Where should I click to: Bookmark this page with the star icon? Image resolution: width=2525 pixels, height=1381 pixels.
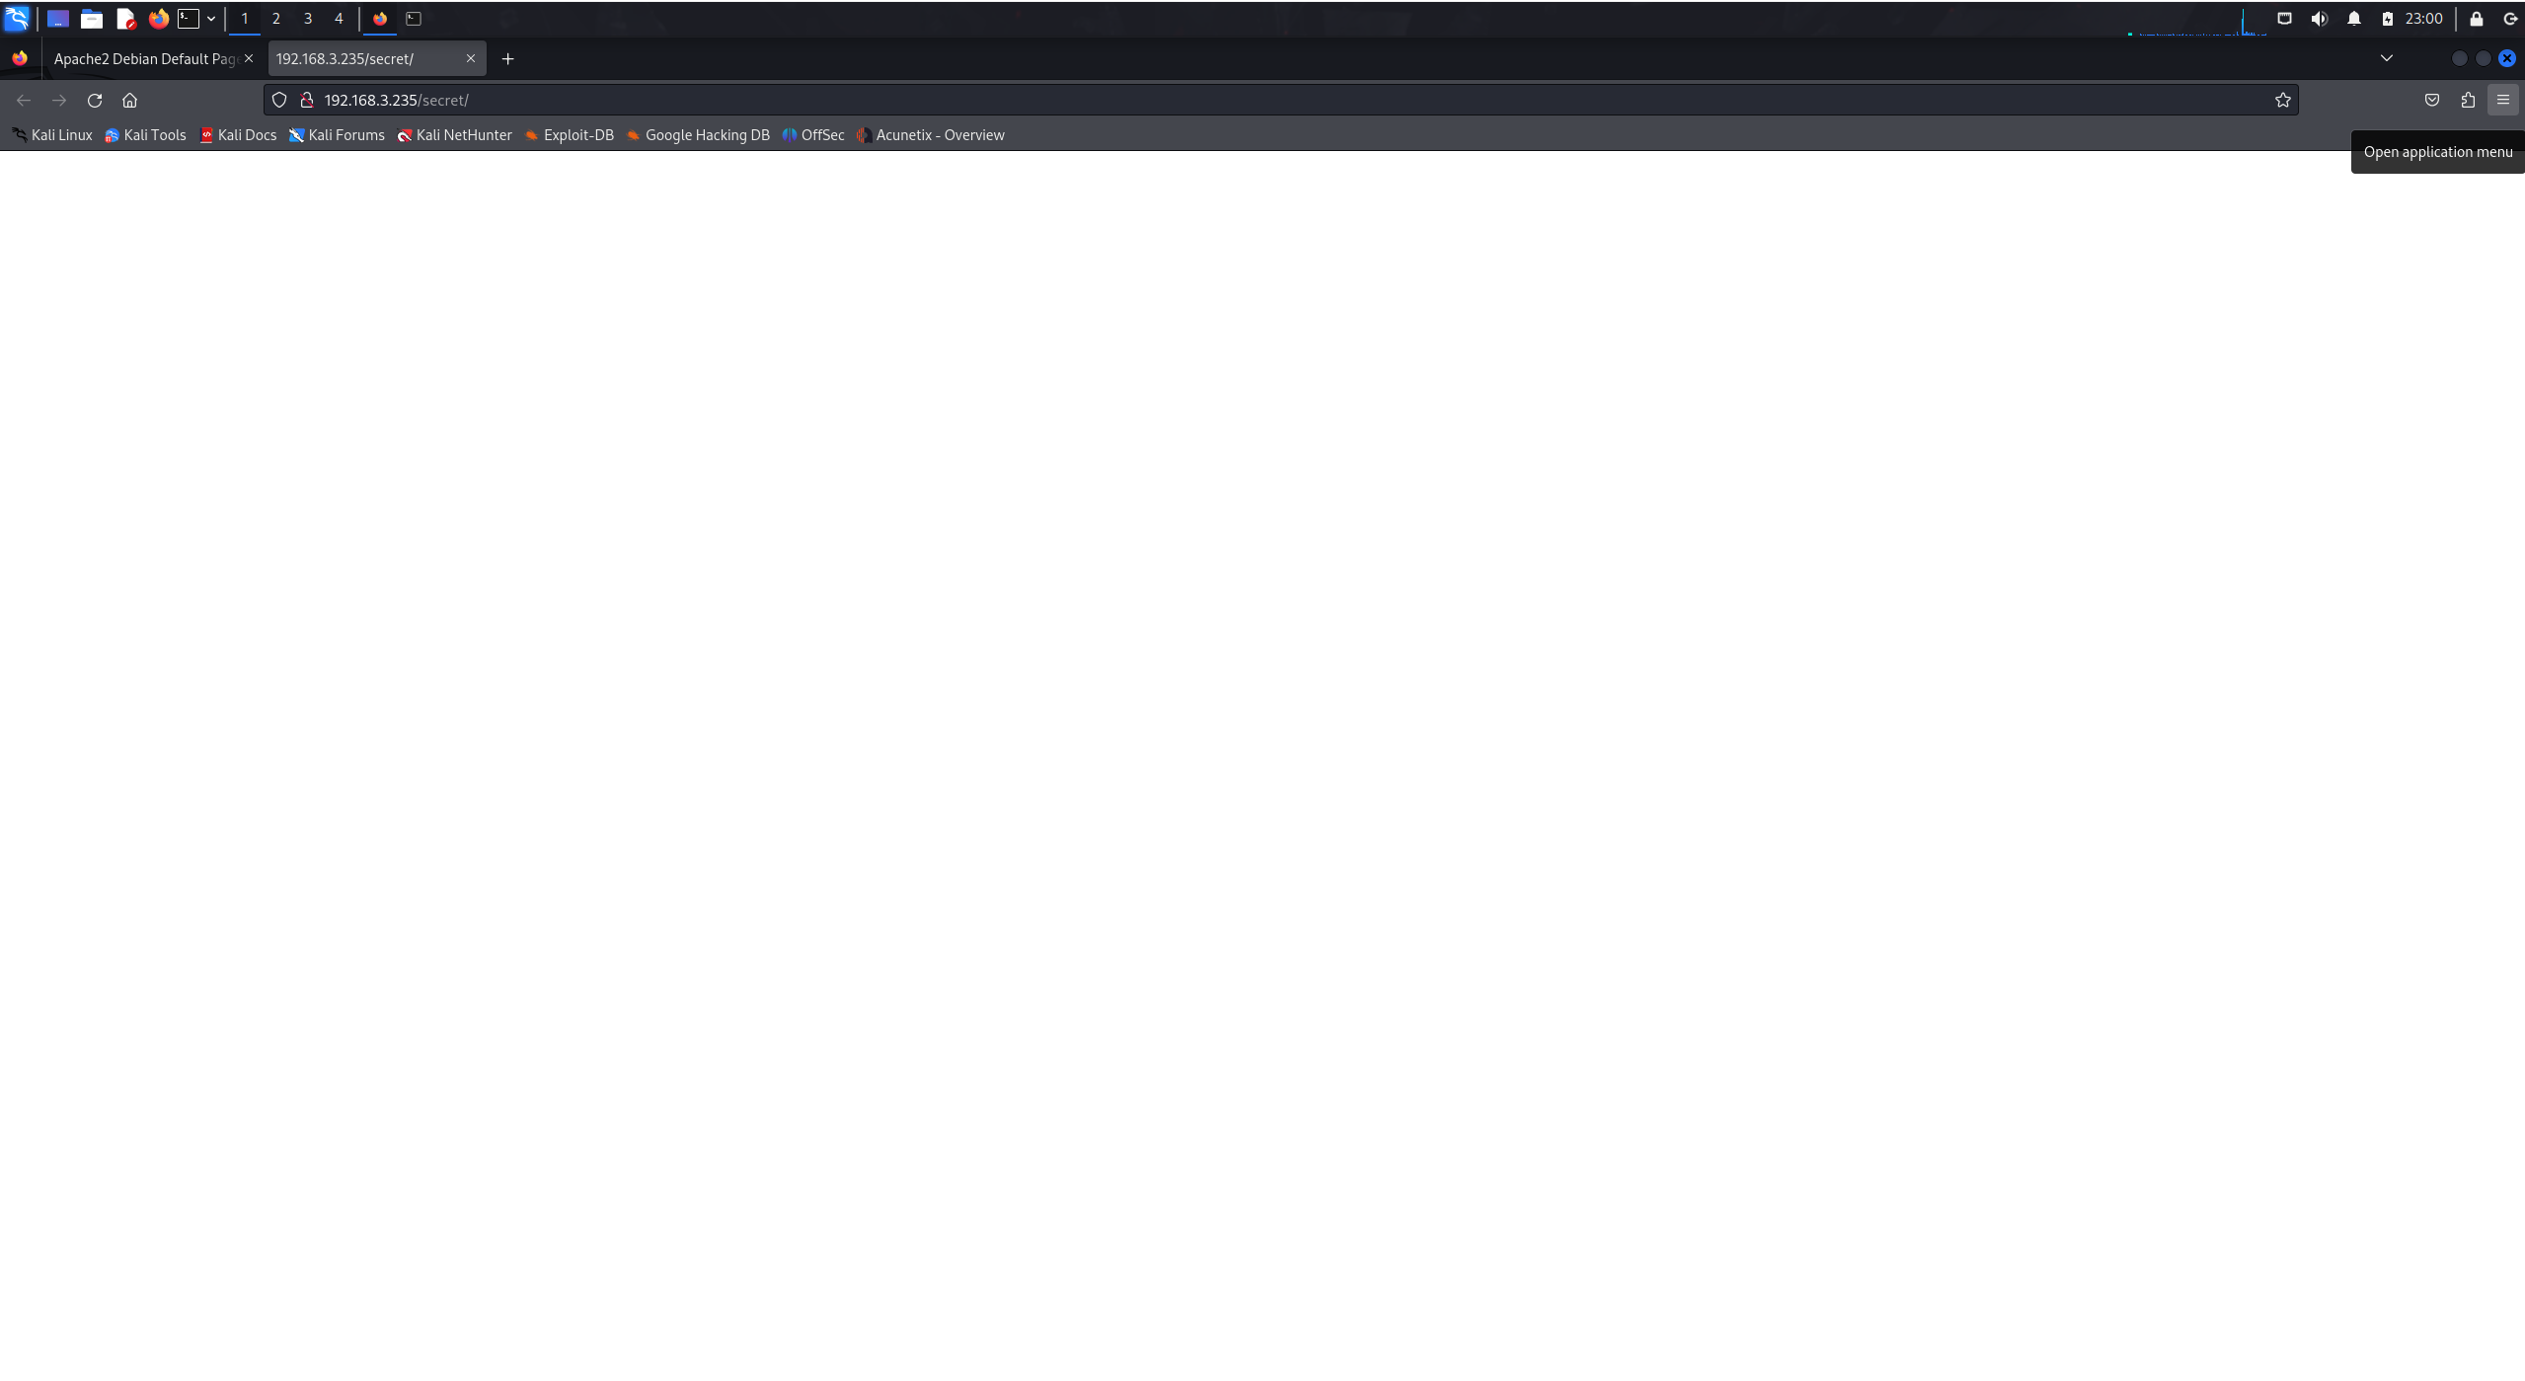(2283, 100)
